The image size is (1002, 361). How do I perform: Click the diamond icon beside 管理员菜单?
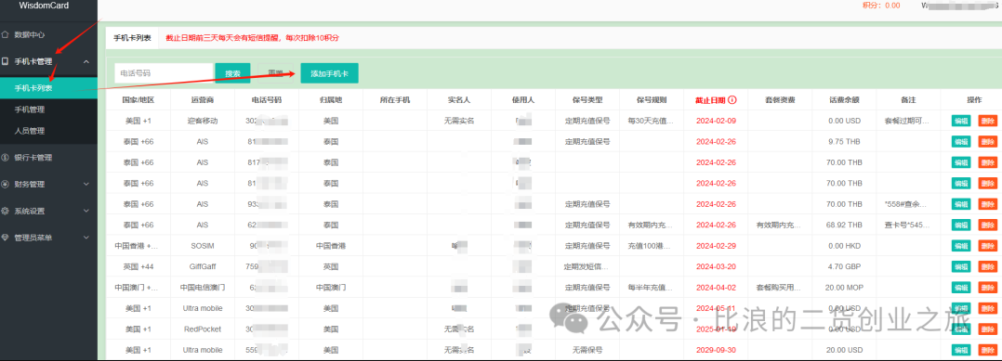[x=6, y=238]
